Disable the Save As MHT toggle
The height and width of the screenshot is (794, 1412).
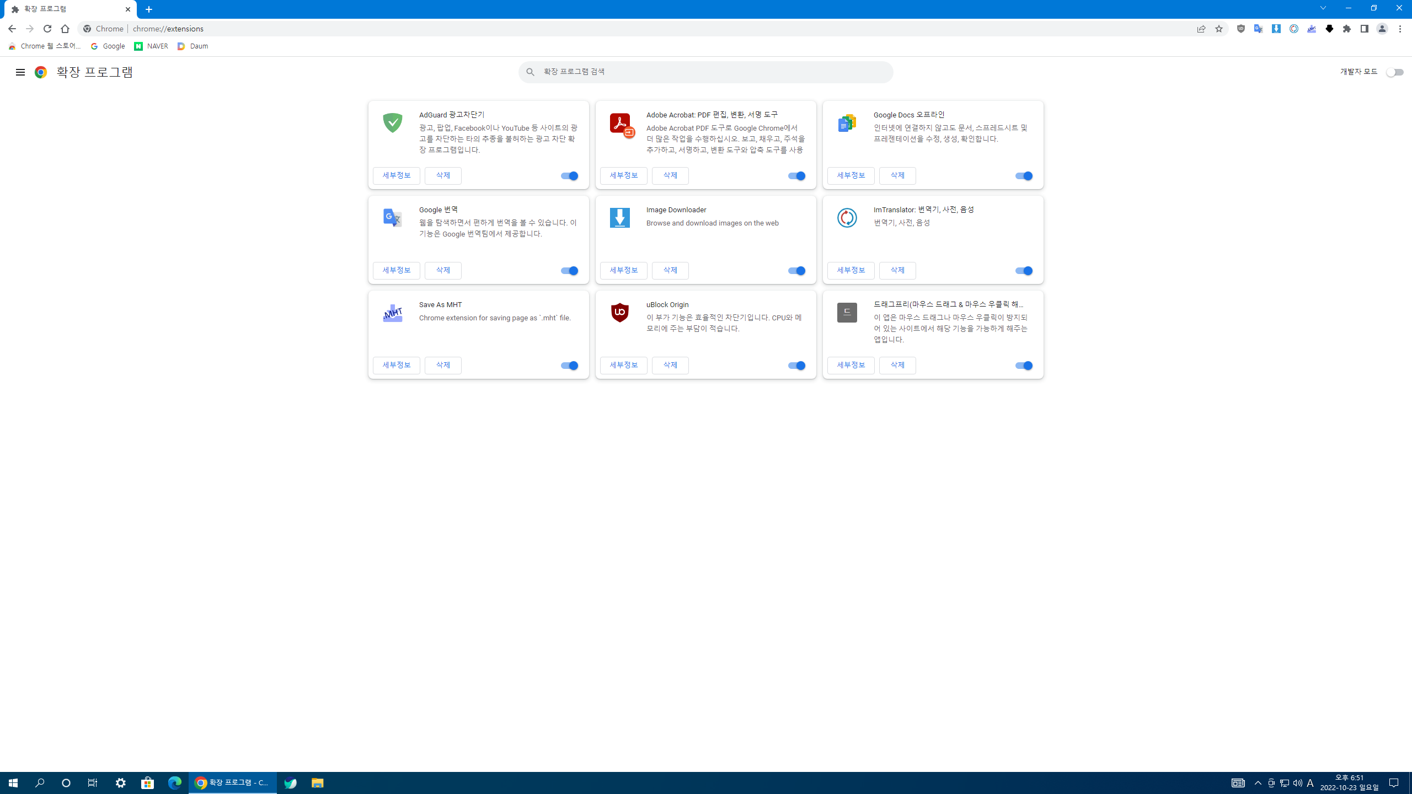click(x=569, y=366)
